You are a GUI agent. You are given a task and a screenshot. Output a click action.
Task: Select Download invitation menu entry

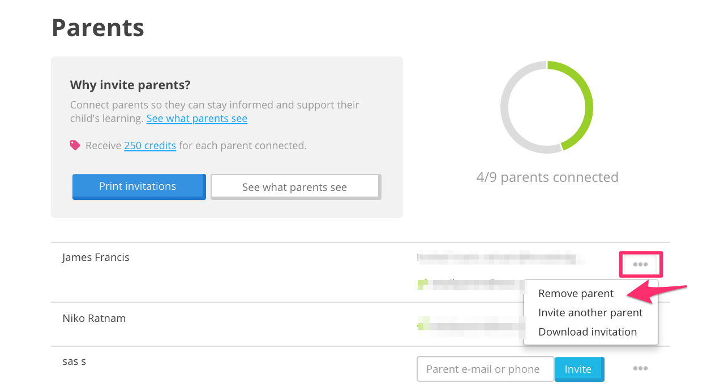coord(588,332)
